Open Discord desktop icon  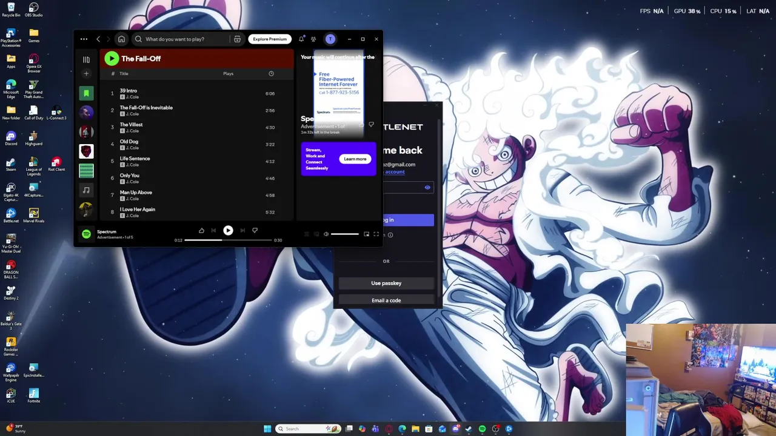tap(11, 139)
